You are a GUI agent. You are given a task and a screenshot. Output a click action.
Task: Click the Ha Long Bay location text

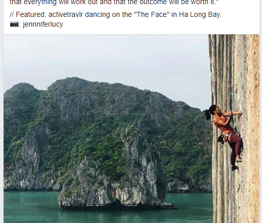pyautogui.click(x=200, y=14)
